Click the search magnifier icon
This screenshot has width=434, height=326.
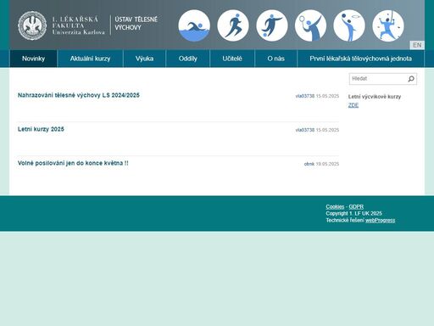tap(411, 79)
